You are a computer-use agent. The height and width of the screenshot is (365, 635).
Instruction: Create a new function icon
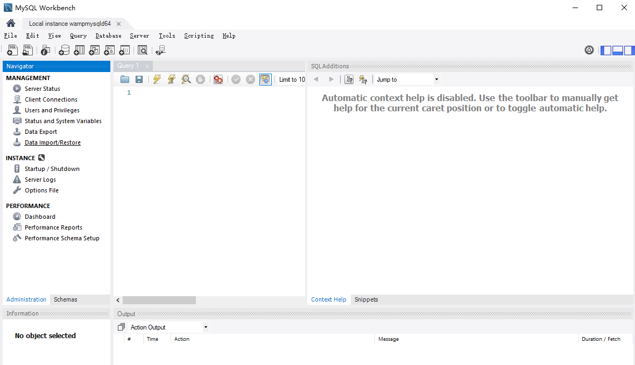(124, 50)
